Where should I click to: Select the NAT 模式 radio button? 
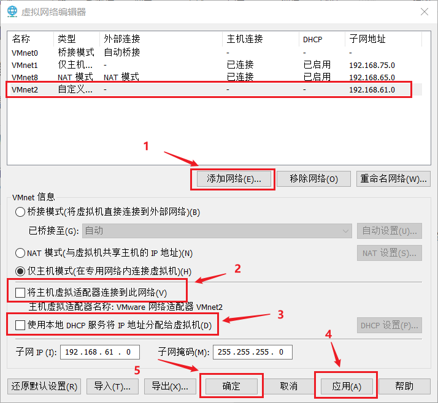[20, 253]
